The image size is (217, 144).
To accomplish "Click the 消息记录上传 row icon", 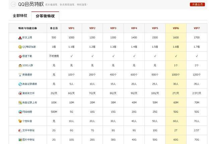I will coord(20,103).
